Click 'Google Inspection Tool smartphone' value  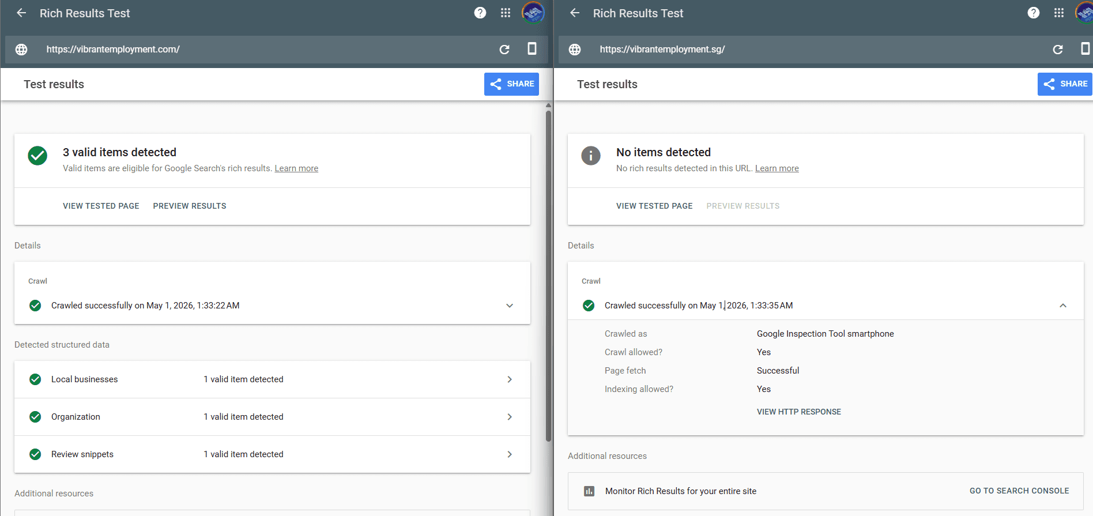point(826,334)
